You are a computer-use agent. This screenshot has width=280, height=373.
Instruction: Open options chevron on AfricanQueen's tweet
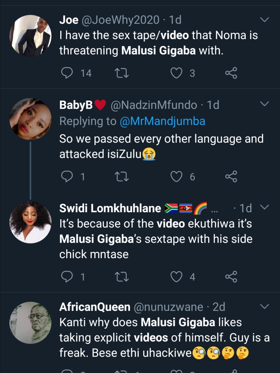264,307
